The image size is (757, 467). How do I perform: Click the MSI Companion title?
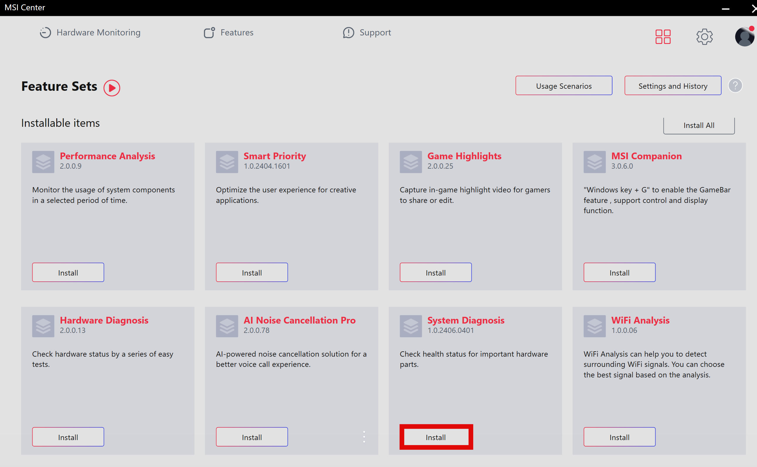[x=646, y=156]
